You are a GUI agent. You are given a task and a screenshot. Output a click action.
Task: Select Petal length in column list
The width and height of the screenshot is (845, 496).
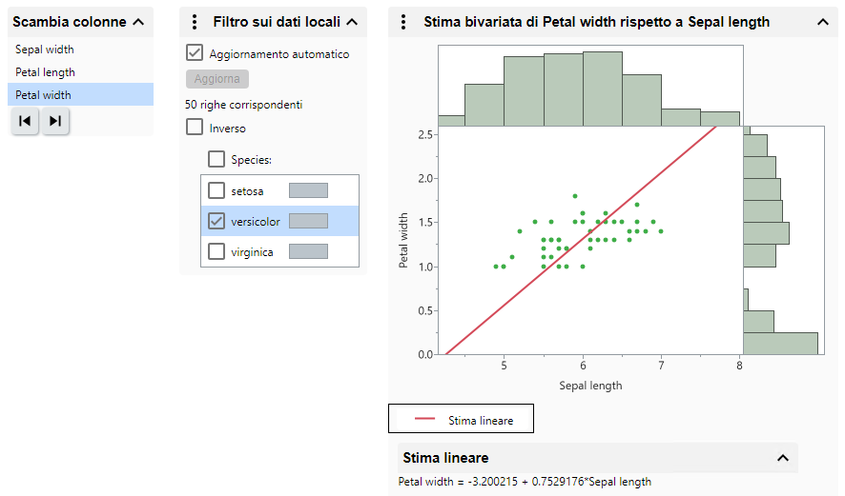[x=45, y=72]
